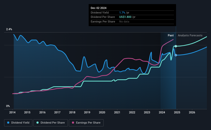Click the 2015 x-axis label

pyautogui.click(x=27, y=112)
